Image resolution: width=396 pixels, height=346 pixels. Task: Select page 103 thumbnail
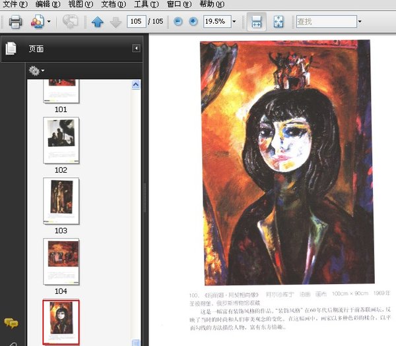tap(61, 201)
